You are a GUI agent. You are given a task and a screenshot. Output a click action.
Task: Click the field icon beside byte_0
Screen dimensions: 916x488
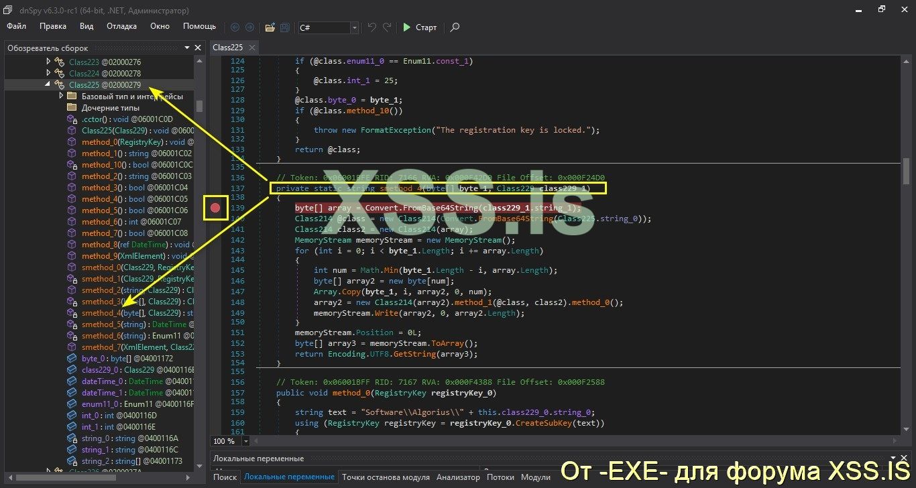[x=72, y=359]
